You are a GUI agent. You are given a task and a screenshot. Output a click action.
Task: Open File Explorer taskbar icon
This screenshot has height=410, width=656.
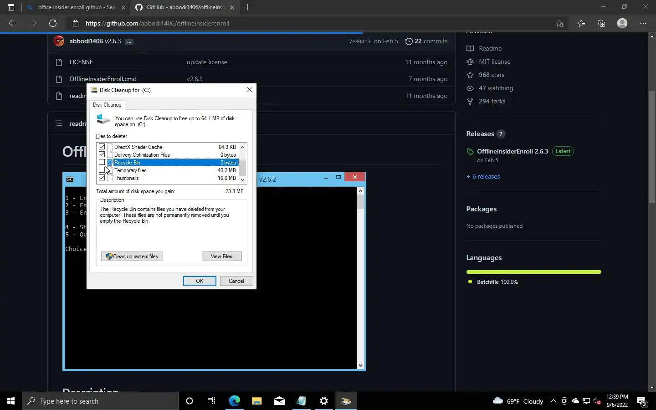(256, 401)
